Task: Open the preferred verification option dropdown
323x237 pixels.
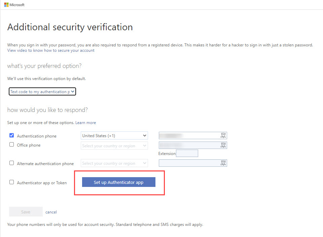Action: pos(42,91)
